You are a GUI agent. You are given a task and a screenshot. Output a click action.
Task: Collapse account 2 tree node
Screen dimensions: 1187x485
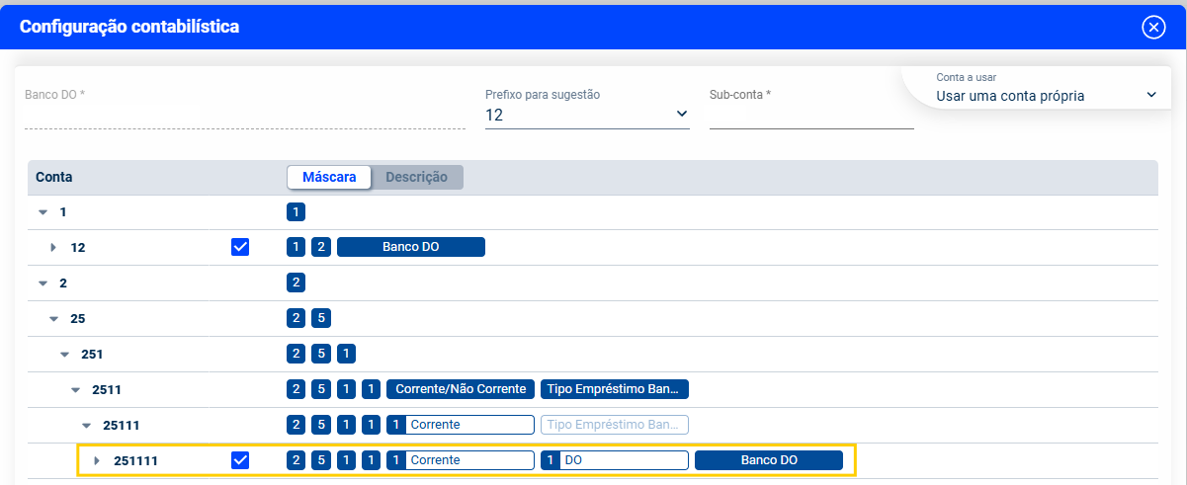[x=42, y=283]
